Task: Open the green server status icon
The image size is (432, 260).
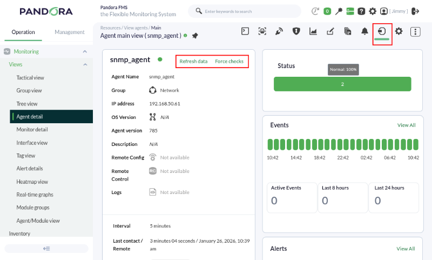Action: (350, 11)
